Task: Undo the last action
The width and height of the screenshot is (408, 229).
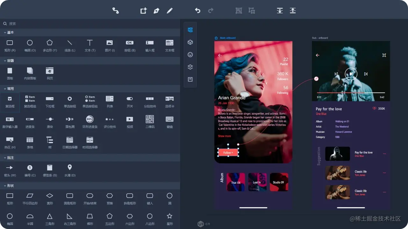Action: click(x=198, y=10)
